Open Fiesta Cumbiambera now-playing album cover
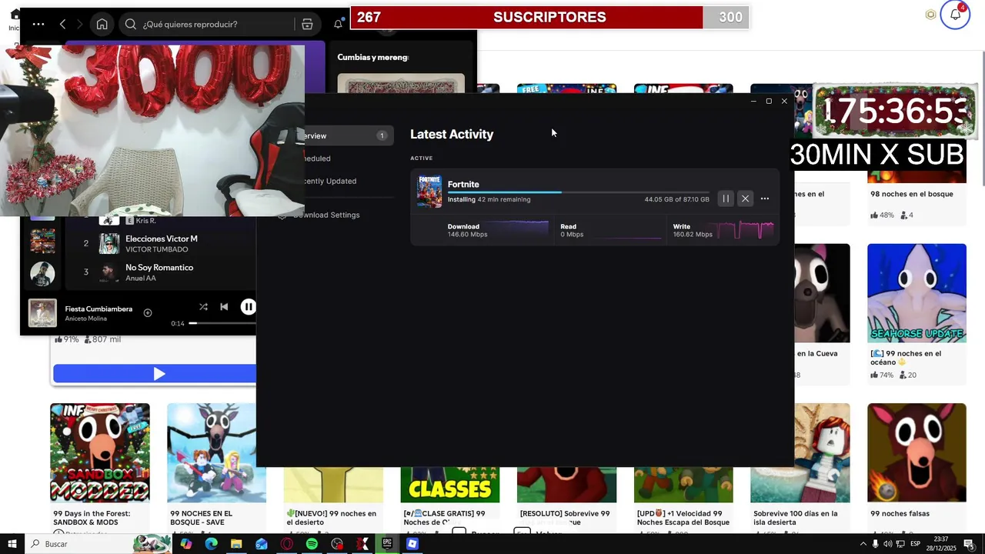The width and height of the screenshot is (985, 554). pyautogui.click(x=42, y=312)
